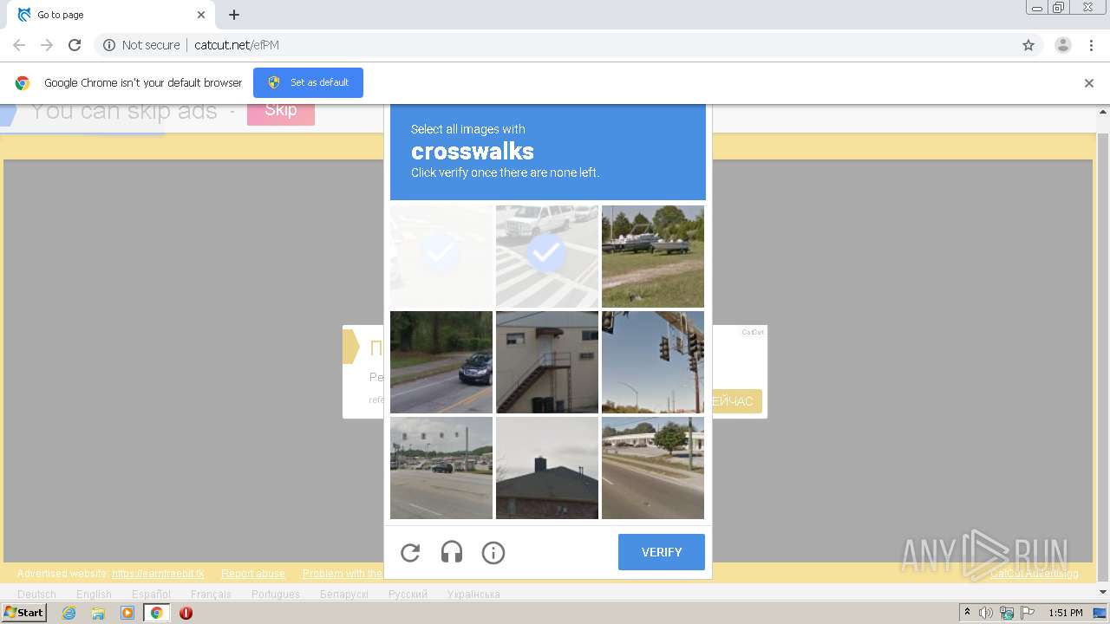Launch Internet Explorer from taskbar
Screen dimensions: 1110x624
69,613
